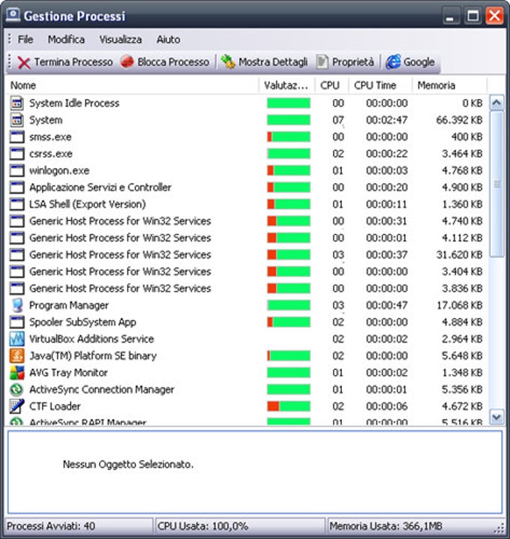Click the smss.exe window icon

(16, 137)
